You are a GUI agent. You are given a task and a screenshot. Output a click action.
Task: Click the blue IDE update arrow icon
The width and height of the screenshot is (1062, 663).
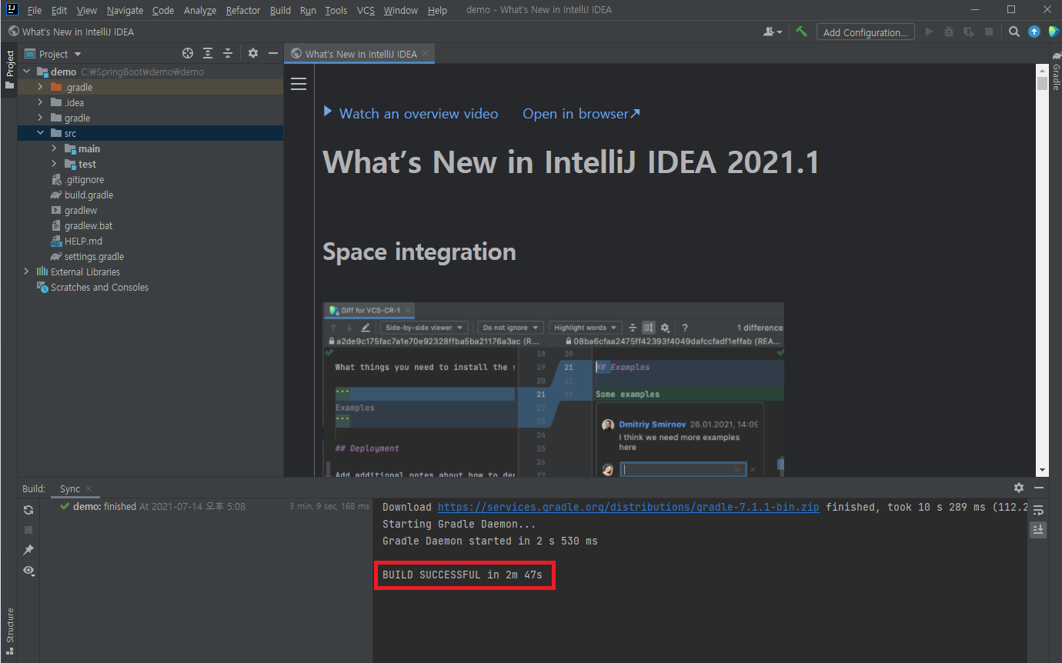1034,32
